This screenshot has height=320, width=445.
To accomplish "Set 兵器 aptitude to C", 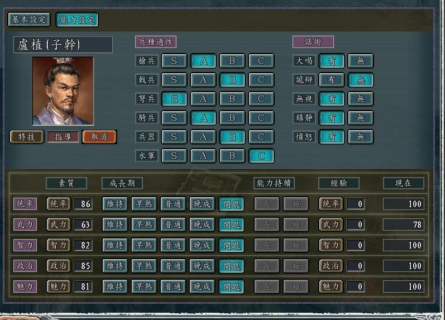I will (261, 137).
